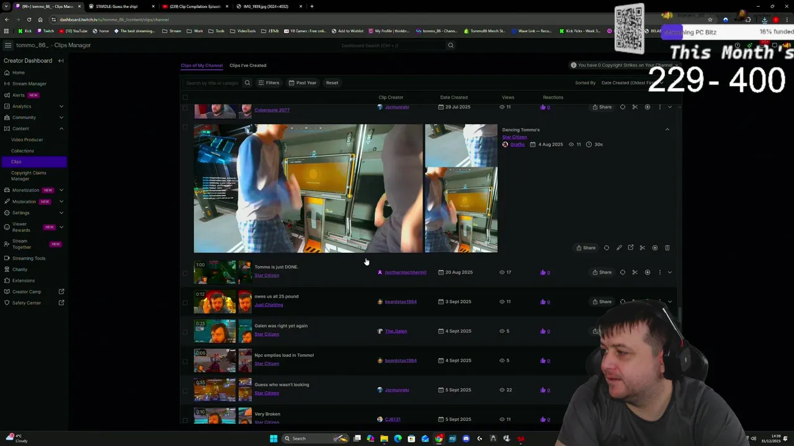Click the trash icon for Dancing Tommo's
The height and width of the screenshot is (446, 794).
click(667, 248)
